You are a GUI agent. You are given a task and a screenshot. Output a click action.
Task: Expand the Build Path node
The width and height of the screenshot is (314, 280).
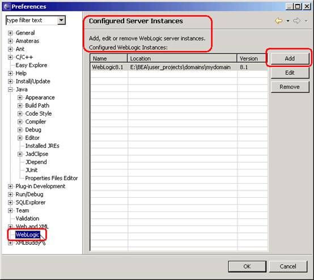pos(20,105)
